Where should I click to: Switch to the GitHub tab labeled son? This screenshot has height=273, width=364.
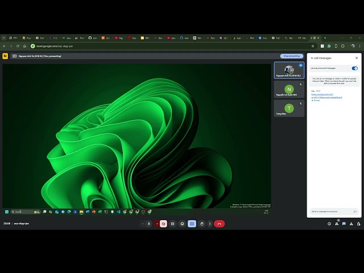pos(93,38)
